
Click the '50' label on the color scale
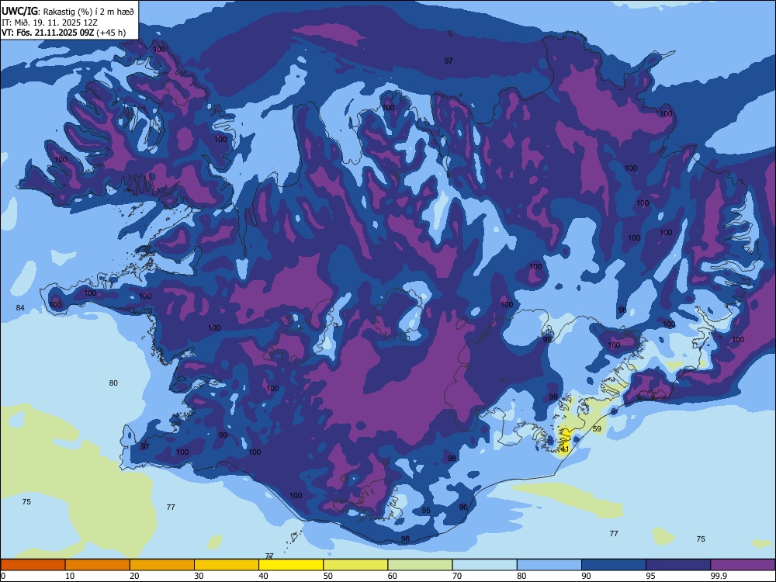point(328,576)
